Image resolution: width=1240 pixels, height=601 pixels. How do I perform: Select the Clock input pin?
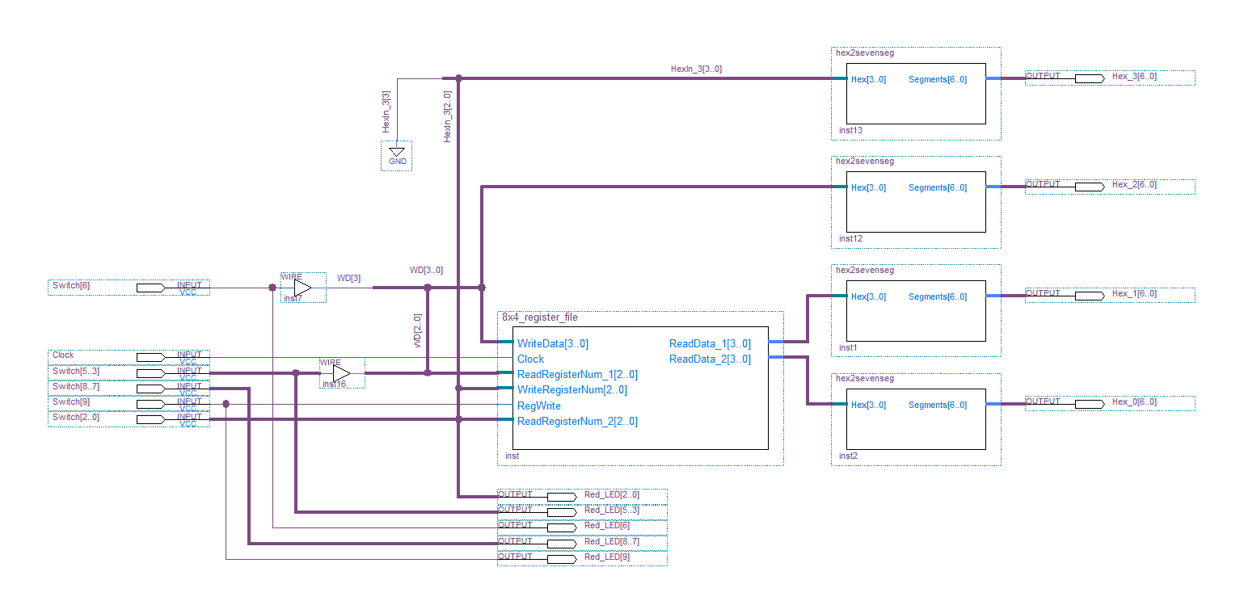pos(150,357)
